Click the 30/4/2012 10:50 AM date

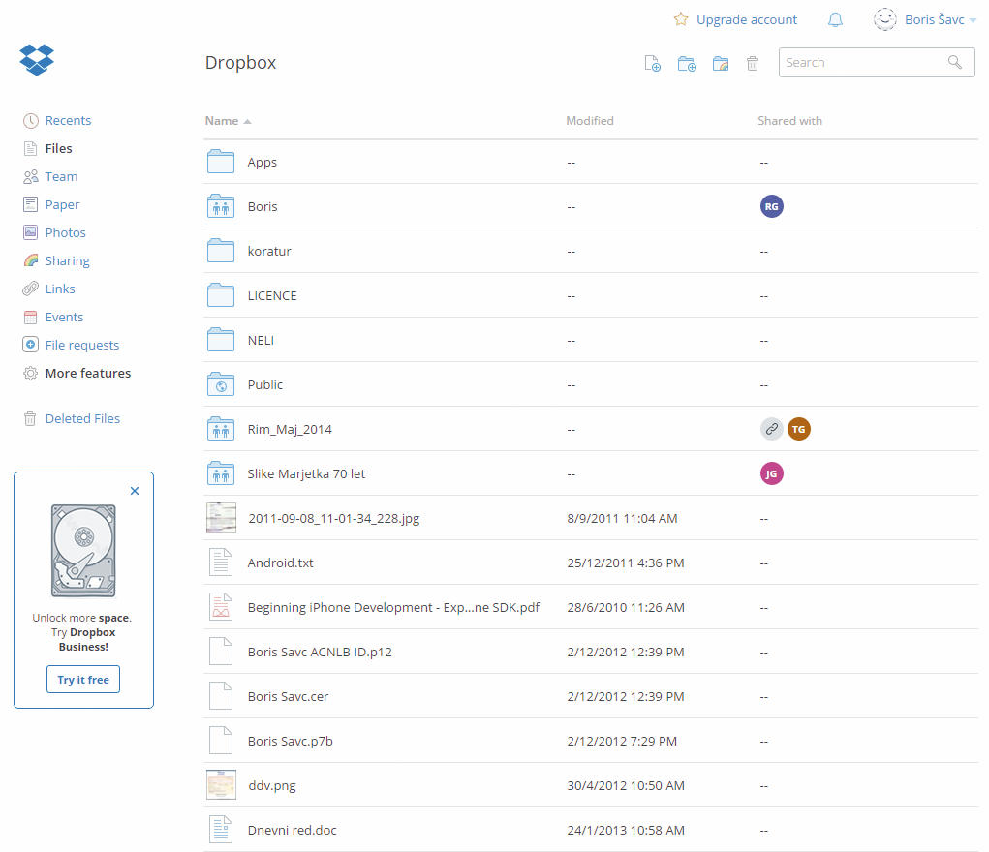coord(626,785)
